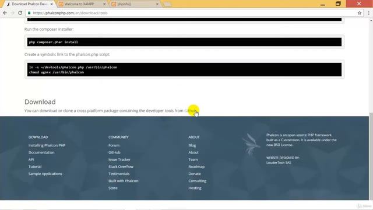
Task: Select the Download Phalcon Dev tab
Action: [29, 4]
